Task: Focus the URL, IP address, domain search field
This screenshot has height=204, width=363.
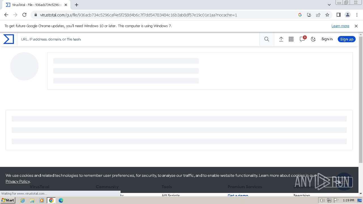Action: pos(138,39)
